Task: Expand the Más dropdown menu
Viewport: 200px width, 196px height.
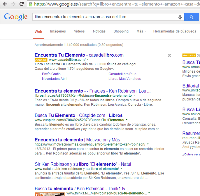Action: pyautogui.click(x=141, y=31)
